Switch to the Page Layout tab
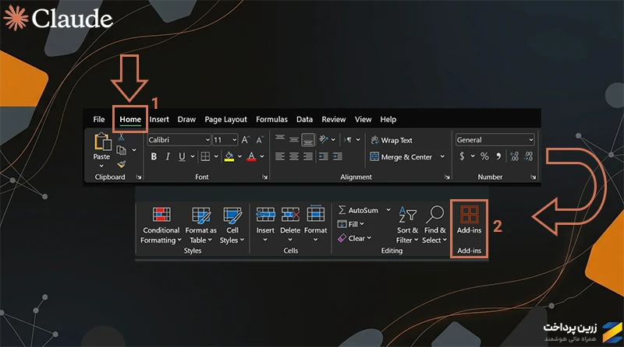Image resolution: width=624 pixels, height=347 pixels. tap(225, 120)
